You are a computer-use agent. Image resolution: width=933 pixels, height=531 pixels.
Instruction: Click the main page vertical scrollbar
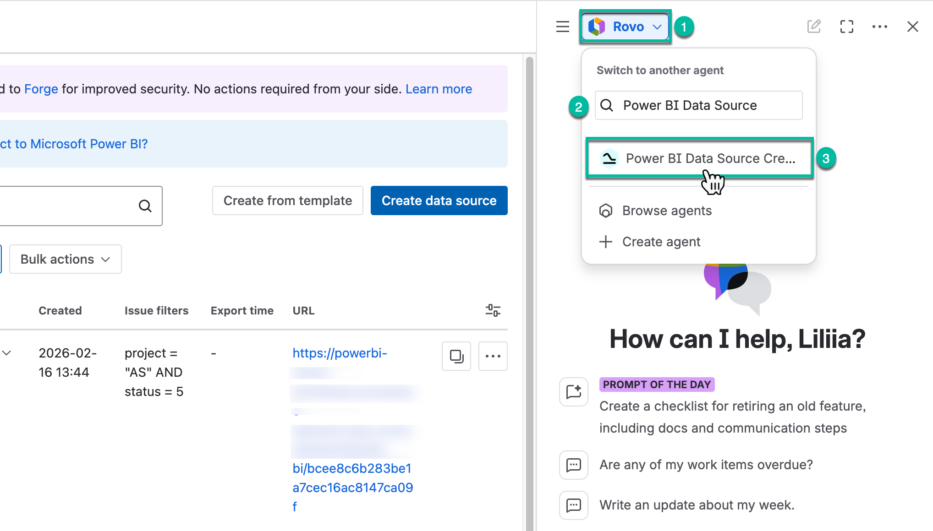tap(530, 293)
